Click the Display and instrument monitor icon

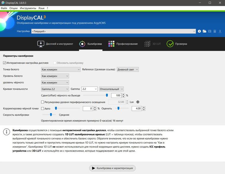pos(41,44)
